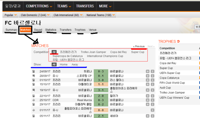The width and height of the screenshot is (200, 118).
Task: Expand plus icon for 28/09/17 match
Action: (x=148, y=76)
